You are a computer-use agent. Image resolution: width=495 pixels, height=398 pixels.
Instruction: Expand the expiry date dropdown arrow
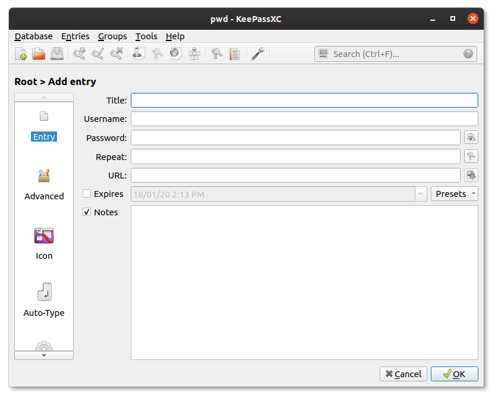coord(421,194)
